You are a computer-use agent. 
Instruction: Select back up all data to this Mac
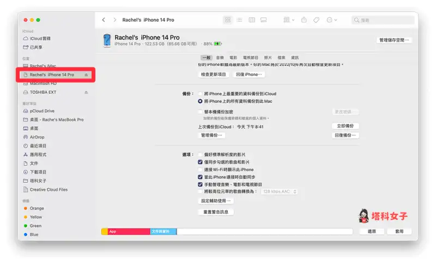click(200, 101)
